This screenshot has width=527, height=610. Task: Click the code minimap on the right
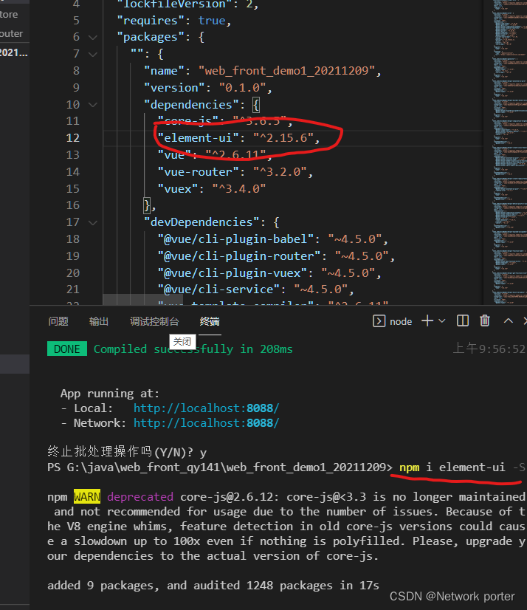(509, 151)
